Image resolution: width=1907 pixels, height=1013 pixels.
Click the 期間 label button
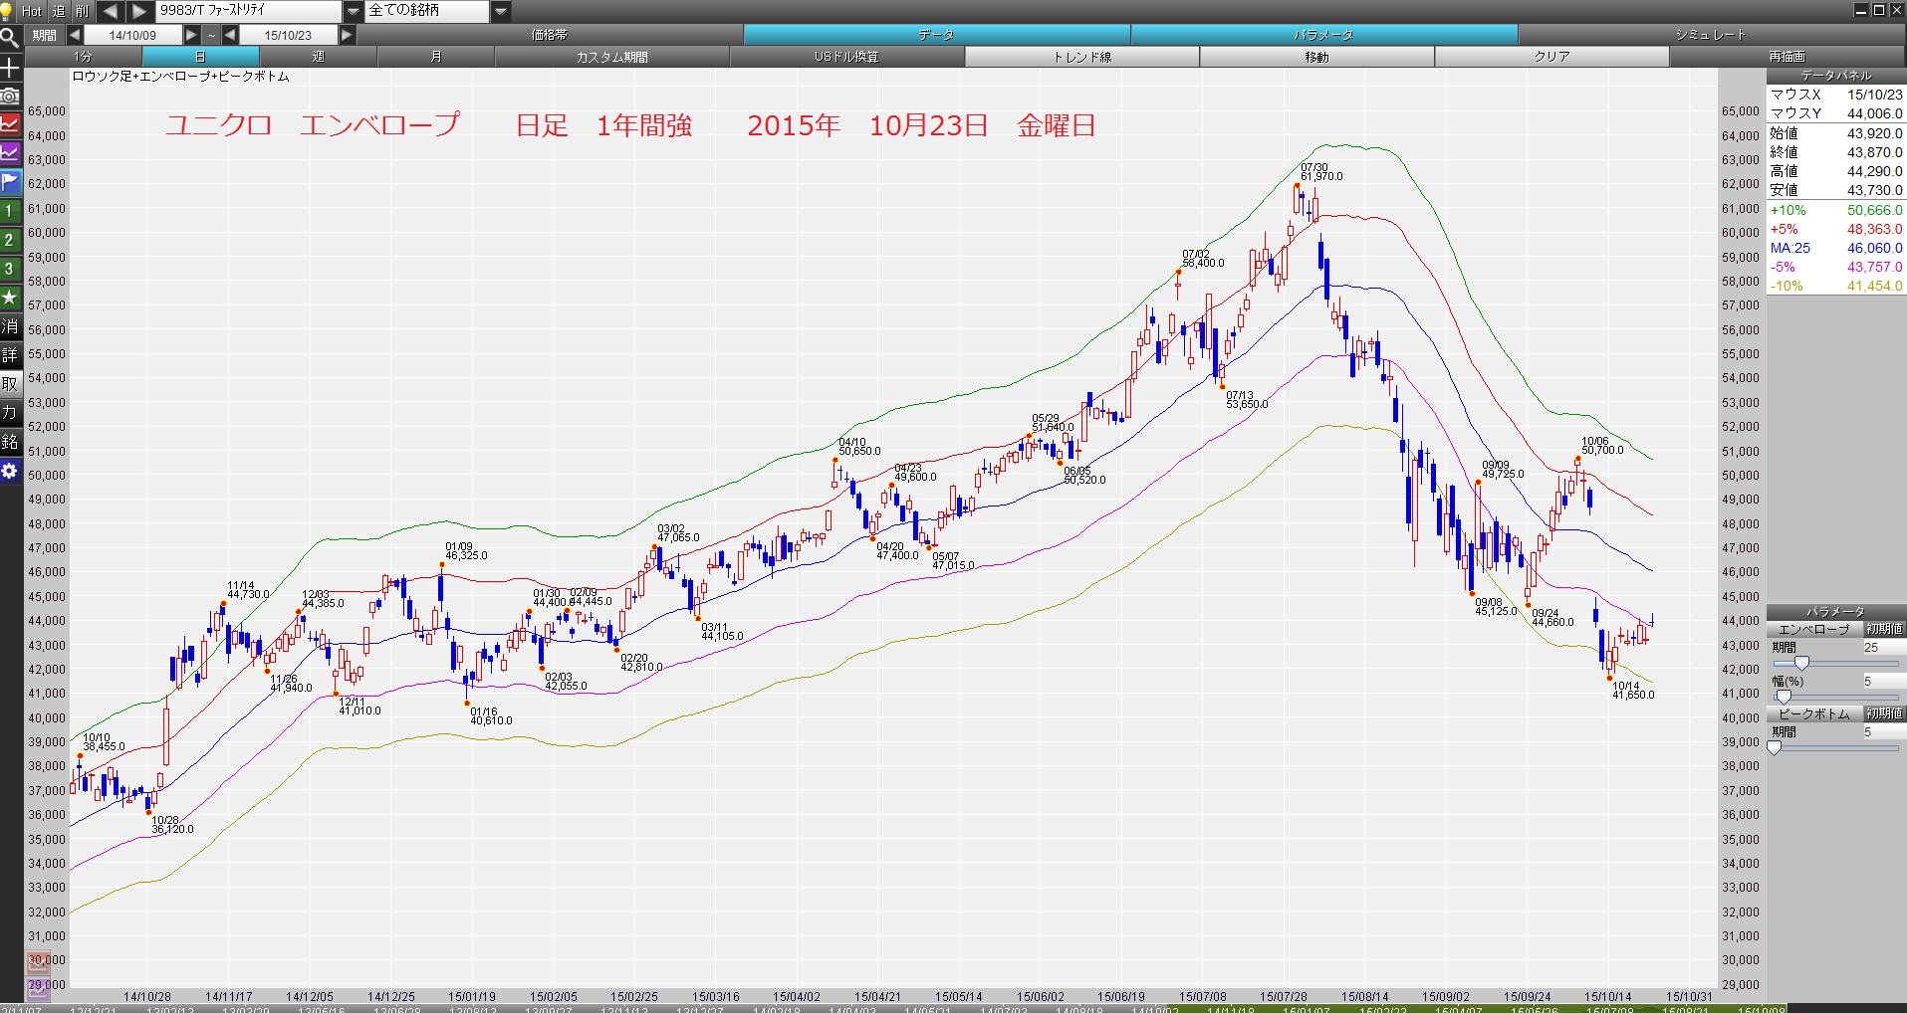click(45, 35)
